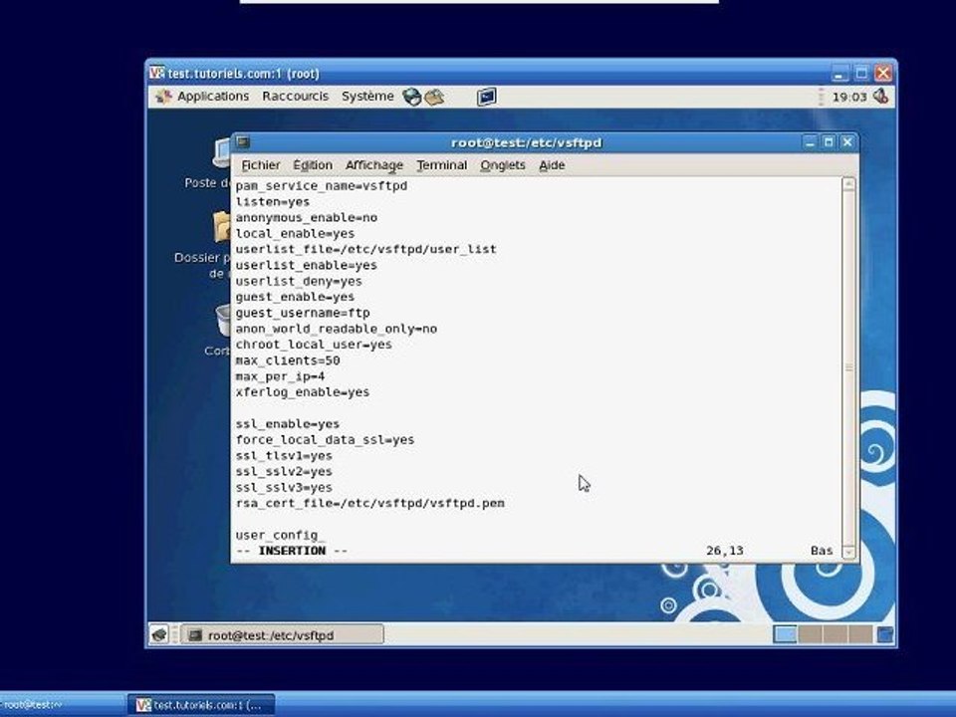The height and width of the screenshot is (717, 956).
Task: Switch to the second workspace
Action: tap(810, 634)
